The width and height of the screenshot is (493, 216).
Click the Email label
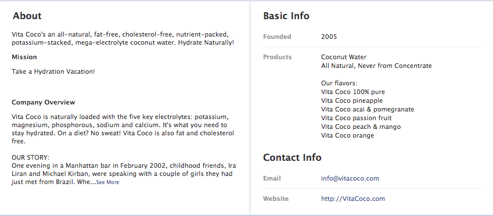tap(272, 178)
